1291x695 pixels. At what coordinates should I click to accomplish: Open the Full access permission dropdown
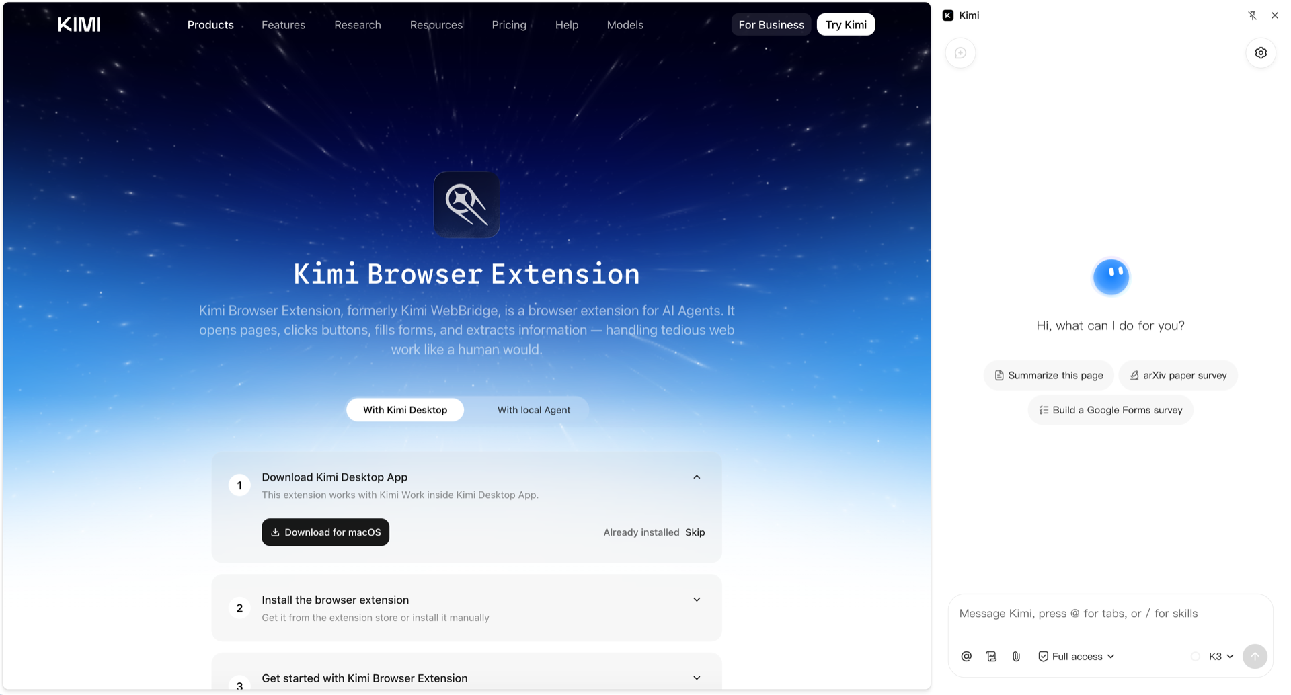coord(1077,656)
